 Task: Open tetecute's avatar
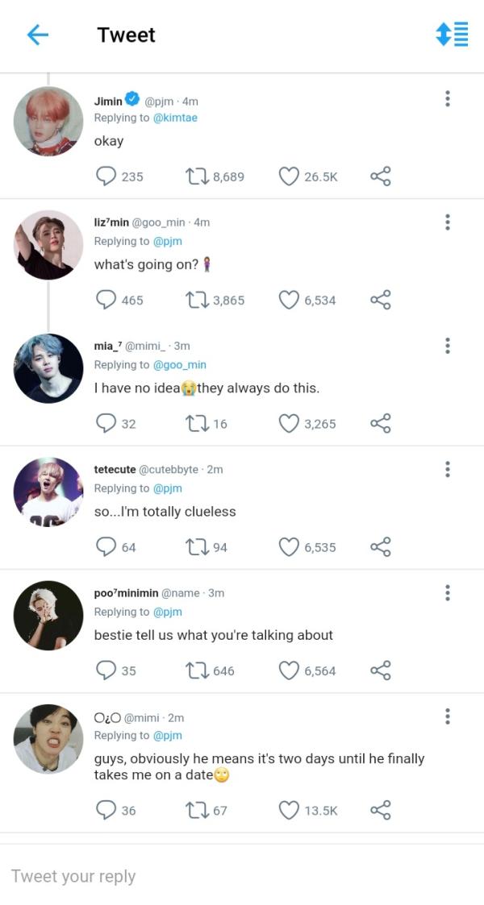(48, 492)
